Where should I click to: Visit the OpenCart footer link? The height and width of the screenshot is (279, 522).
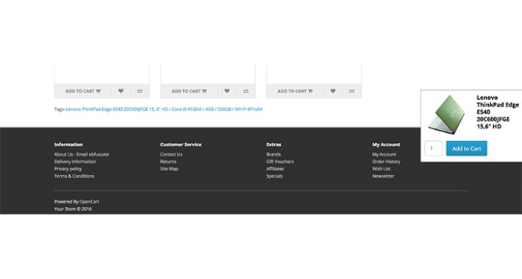(x=89, y=201)
